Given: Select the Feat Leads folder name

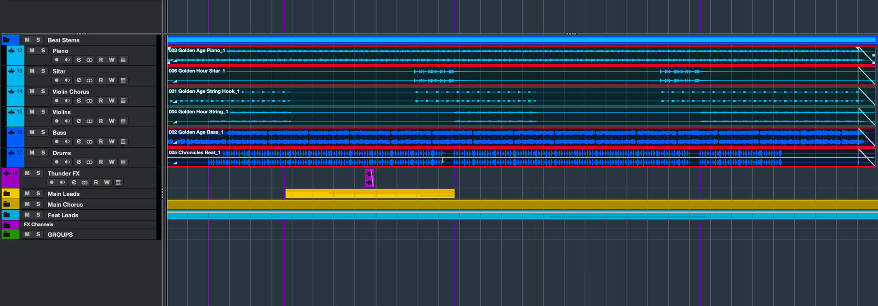Looking at the screenshot, I should click(x=63, y=215).
